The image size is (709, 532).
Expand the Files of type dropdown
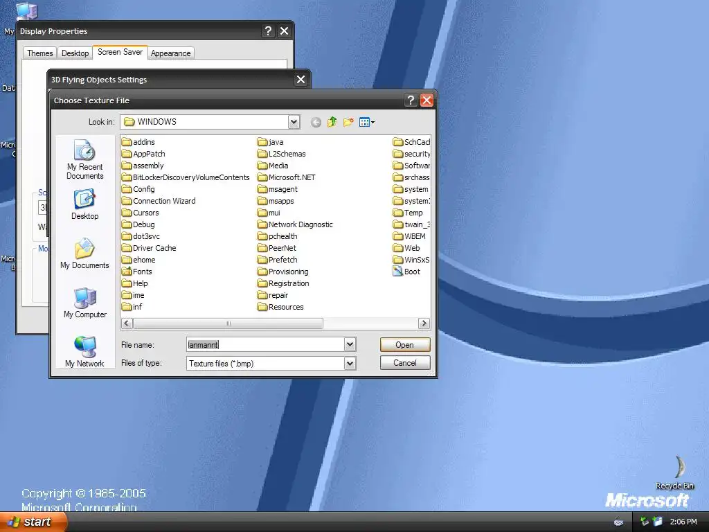pos(350,363)
